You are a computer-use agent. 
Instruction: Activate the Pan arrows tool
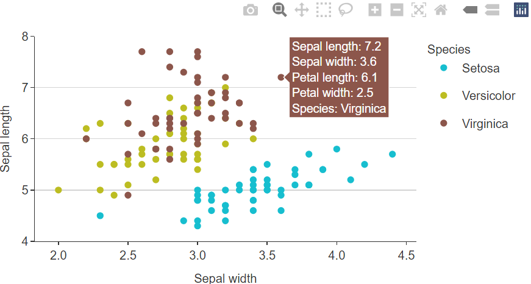point(301,10)
